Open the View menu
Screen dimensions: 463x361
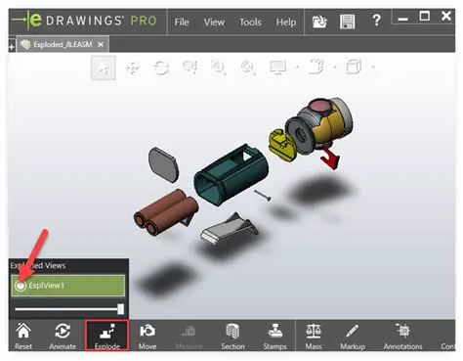214,23
